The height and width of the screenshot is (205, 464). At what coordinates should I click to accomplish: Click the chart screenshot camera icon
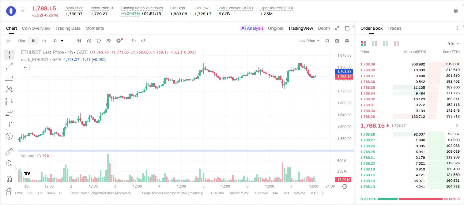click(337, 41)
